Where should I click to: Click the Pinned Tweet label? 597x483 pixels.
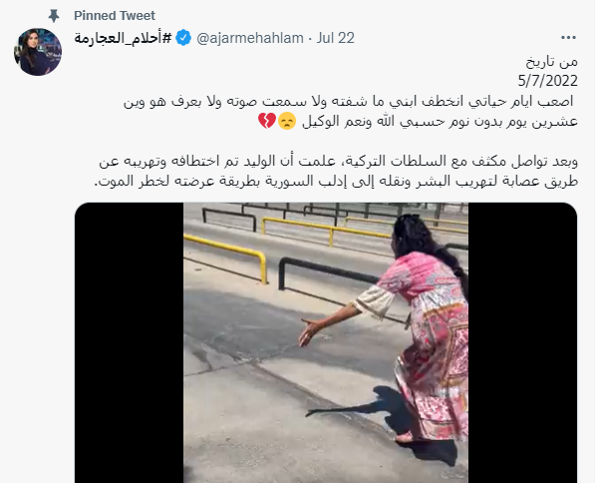[x=115, y=16]
